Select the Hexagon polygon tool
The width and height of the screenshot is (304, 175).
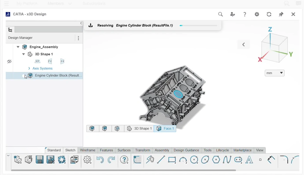[216, 160]
